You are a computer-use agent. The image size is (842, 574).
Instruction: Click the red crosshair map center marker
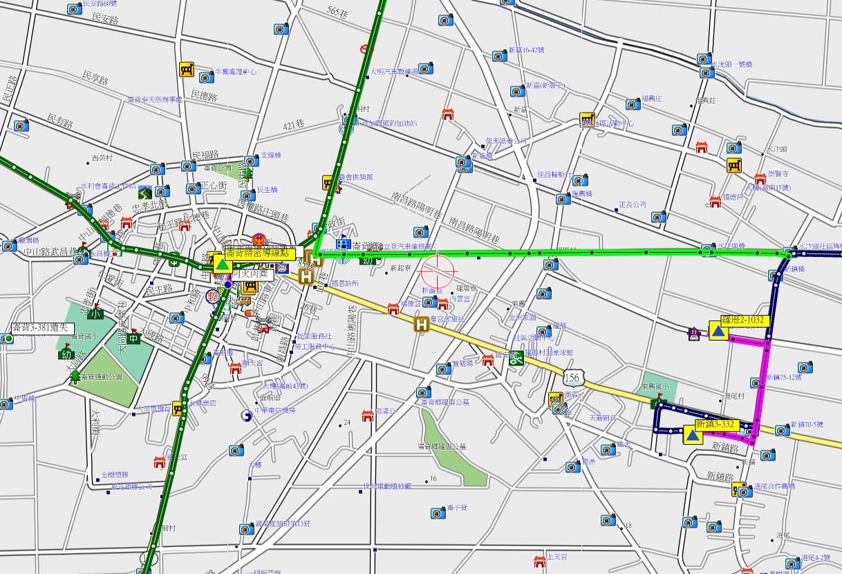438,271
